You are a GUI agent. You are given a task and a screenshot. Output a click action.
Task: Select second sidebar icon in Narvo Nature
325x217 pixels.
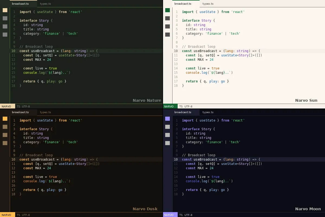[5, 18]
